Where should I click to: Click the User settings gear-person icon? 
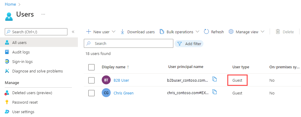point(7,111)
